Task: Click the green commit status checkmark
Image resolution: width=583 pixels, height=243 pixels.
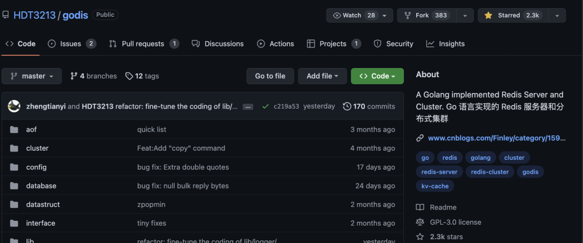Action: pos(265,106)
